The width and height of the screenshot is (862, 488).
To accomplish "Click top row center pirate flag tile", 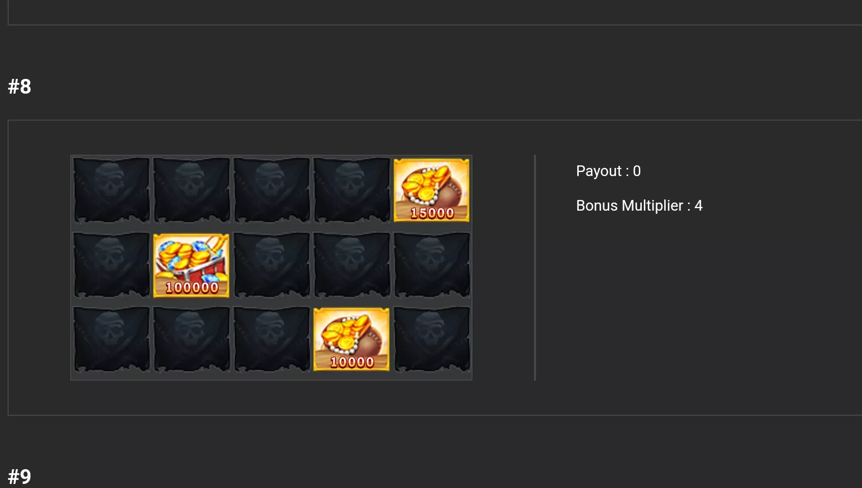I will click(x=272, y=190).
